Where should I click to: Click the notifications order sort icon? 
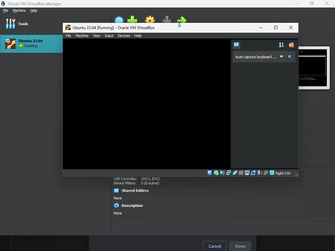coord(281,45)
